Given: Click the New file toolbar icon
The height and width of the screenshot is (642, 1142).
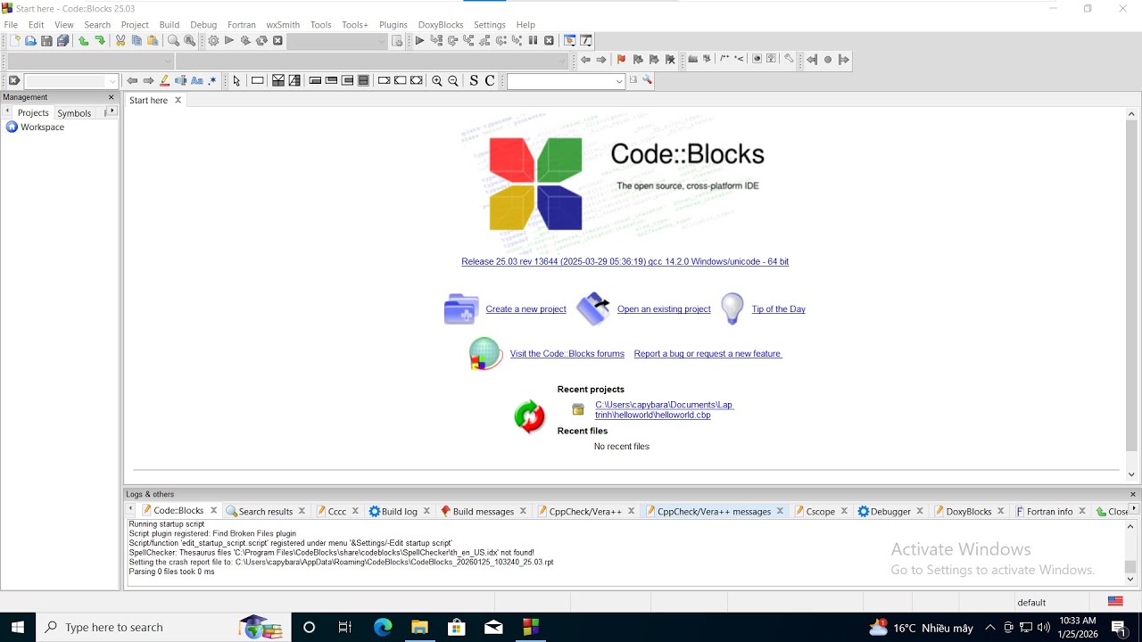Looking at the screenshot, I should [x=14, y=41].
